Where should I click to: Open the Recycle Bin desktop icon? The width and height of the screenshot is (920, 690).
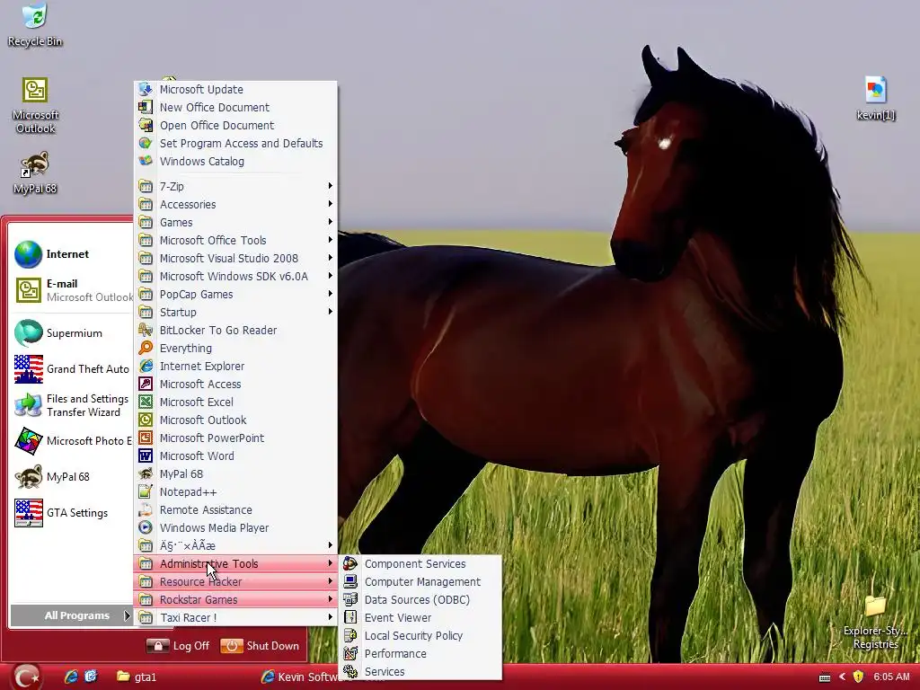35,24
